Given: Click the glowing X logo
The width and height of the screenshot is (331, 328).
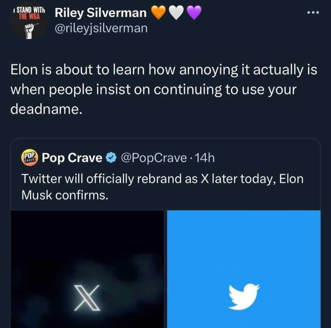Looking at the screenshot, I should 87,298.
